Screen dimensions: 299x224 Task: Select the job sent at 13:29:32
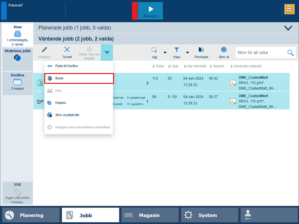point(161,82)
